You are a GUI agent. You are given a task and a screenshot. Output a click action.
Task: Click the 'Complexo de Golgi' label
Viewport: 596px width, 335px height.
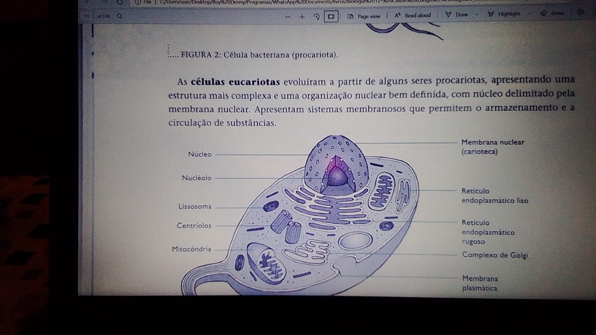494,255
